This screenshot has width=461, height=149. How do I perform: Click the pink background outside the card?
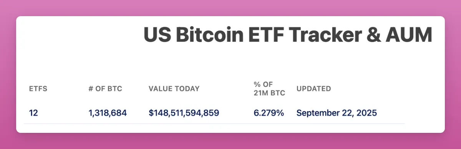(230, 8)
